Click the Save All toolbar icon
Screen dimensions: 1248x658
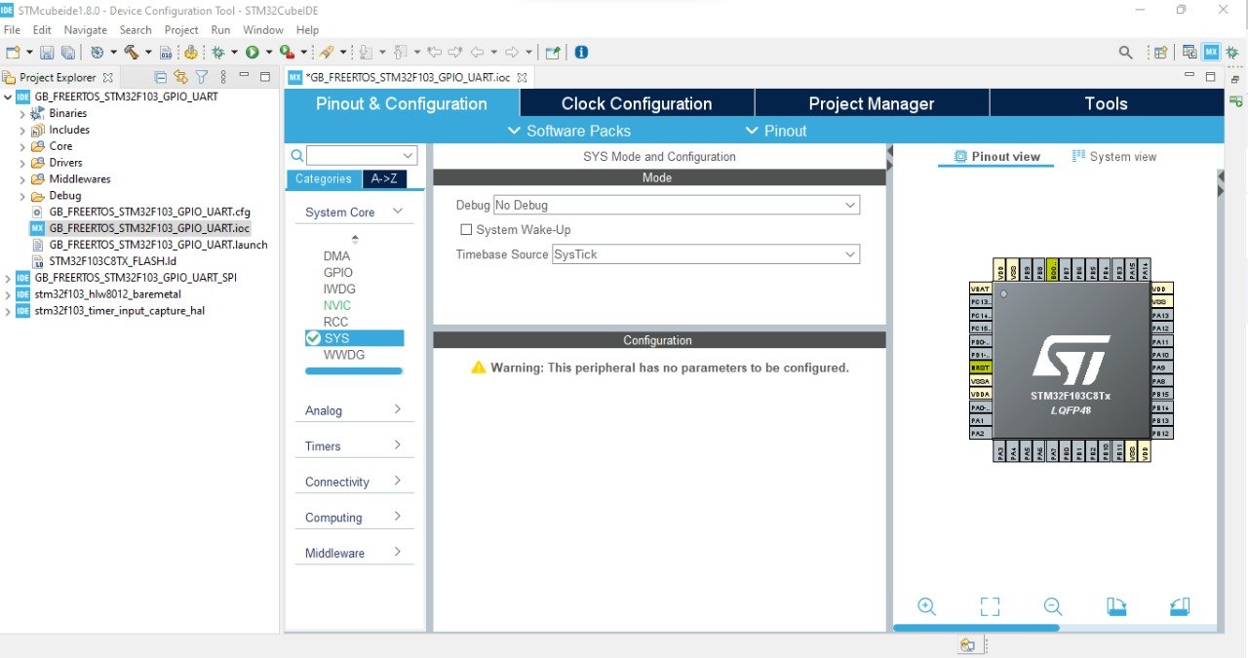tap(67, 53)
